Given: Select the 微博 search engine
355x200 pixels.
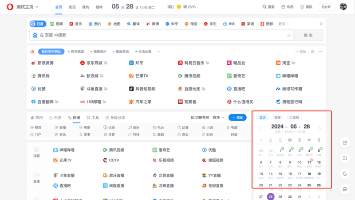Looking at the screenshot, I should pyautogui.click(x=153, y=24).
